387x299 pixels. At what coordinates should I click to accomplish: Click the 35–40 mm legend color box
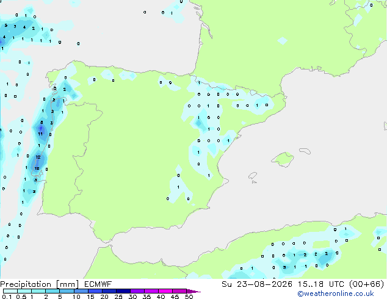(x=151, y=291)
